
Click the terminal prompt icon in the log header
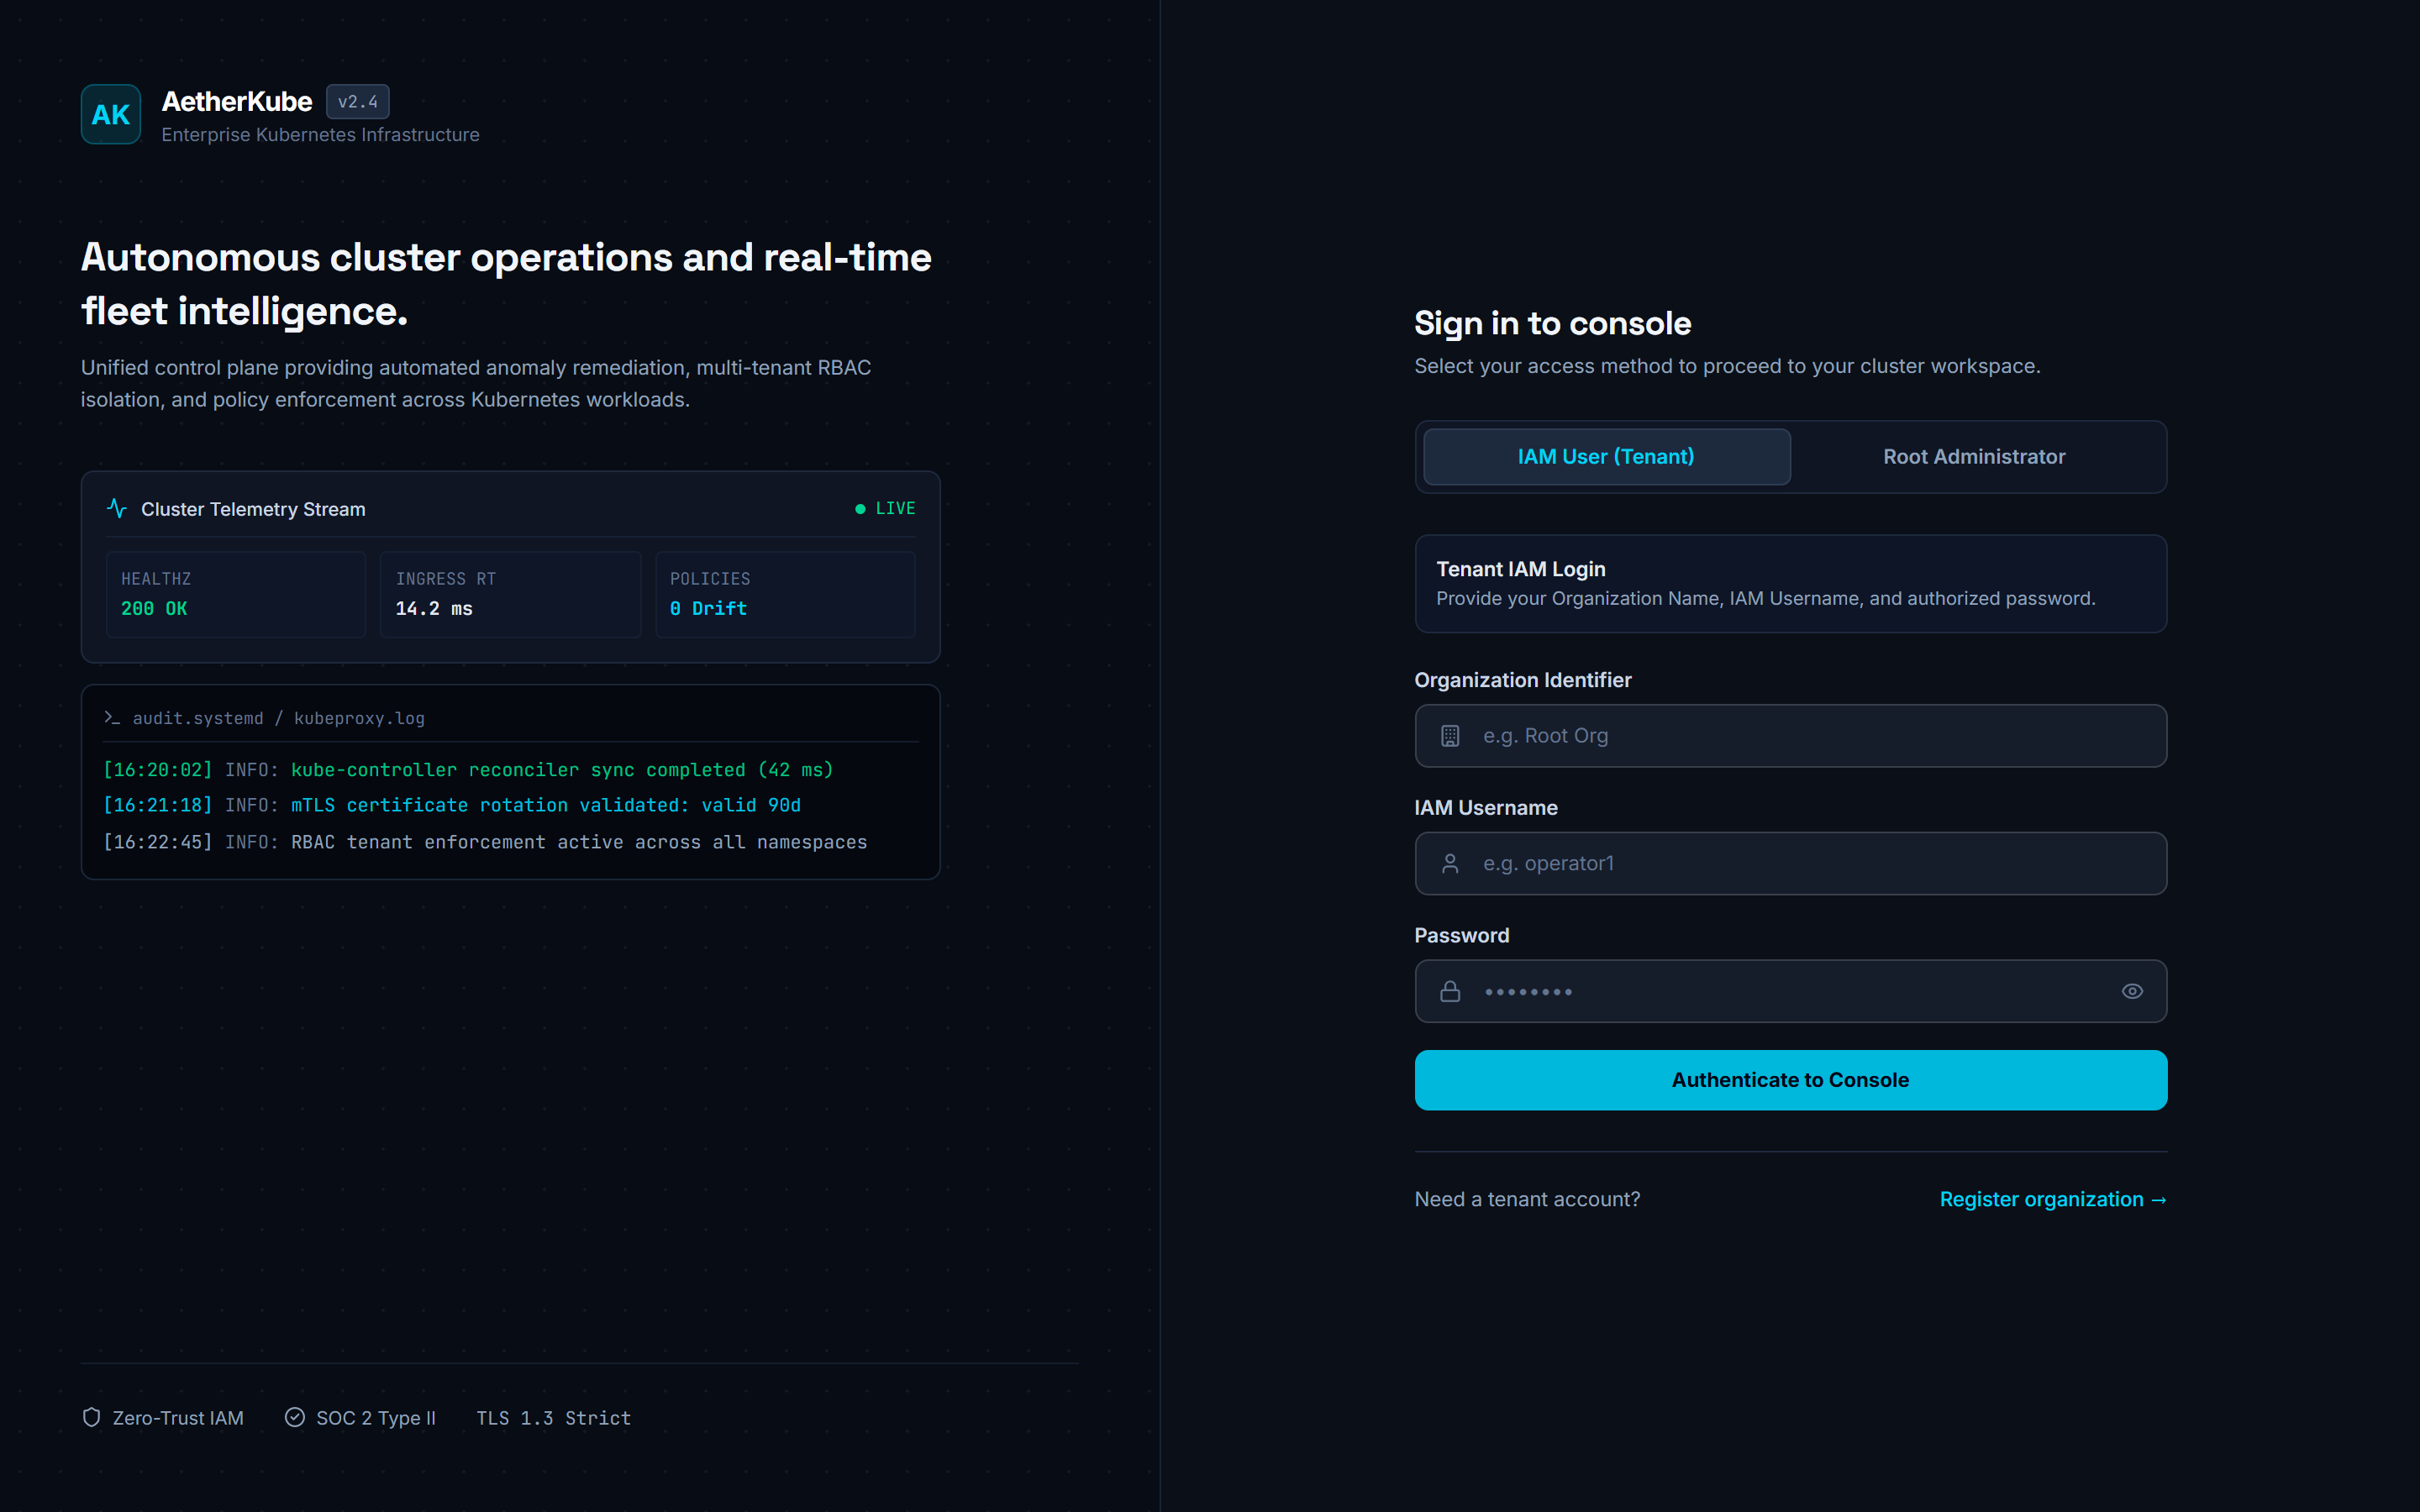coord(112,718)
